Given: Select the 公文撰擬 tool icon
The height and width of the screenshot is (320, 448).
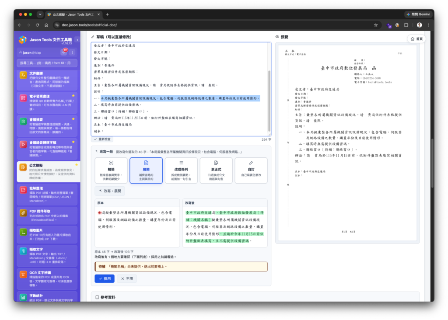Looking at the screenshot, I should pyautogui.click(x=23, y=167).
